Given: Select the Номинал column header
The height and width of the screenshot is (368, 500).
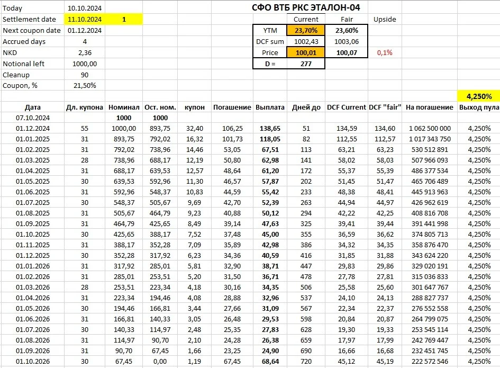Looking at the screenshot, I should (124, 107).
